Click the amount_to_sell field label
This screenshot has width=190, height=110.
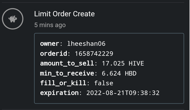(x=67, y=63)
